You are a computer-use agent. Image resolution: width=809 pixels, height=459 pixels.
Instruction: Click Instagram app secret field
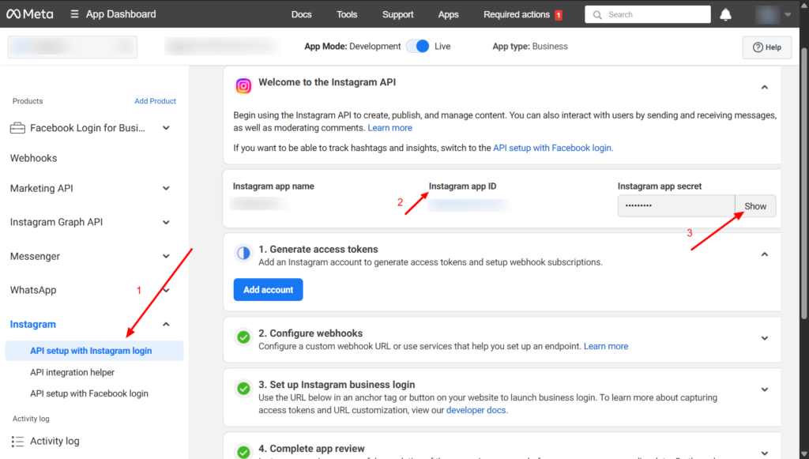click(x=676, y=205)
